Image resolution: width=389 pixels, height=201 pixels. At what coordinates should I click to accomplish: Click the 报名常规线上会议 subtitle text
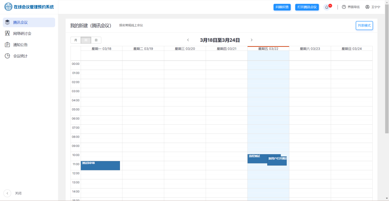pos(131,25)
